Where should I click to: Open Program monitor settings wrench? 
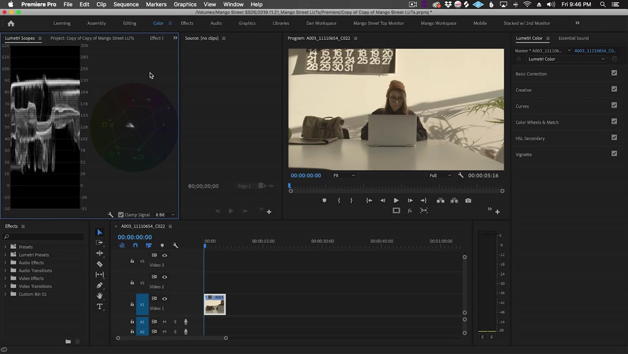pyautogui.click(x=461, y=175)
